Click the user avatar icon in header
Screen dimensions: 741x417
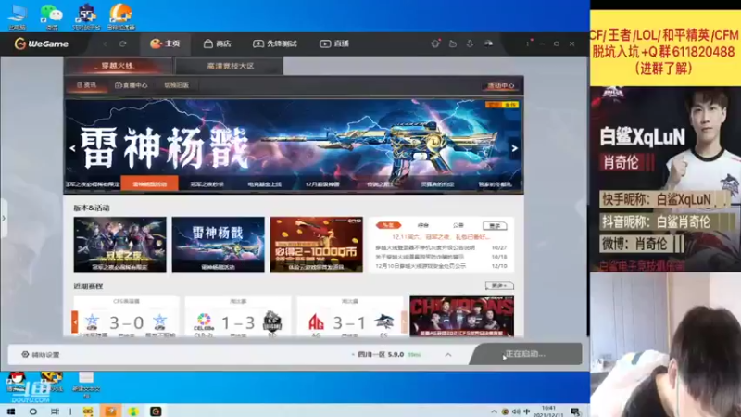488,44
